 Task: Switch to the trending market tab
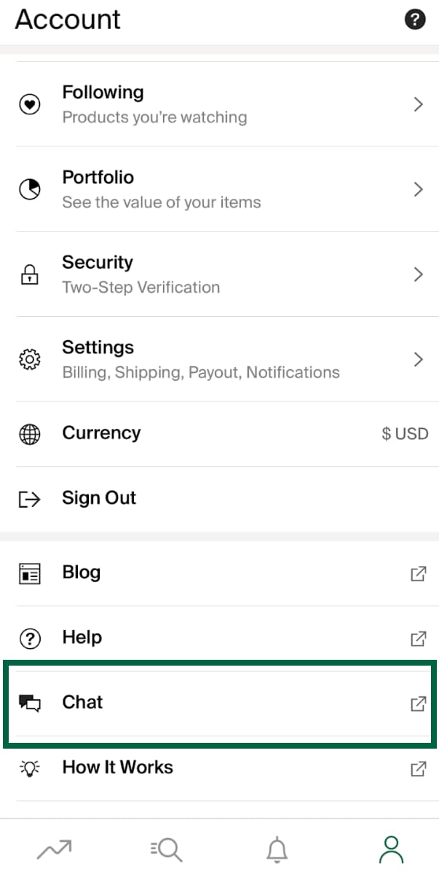click(x=55, y=848)
